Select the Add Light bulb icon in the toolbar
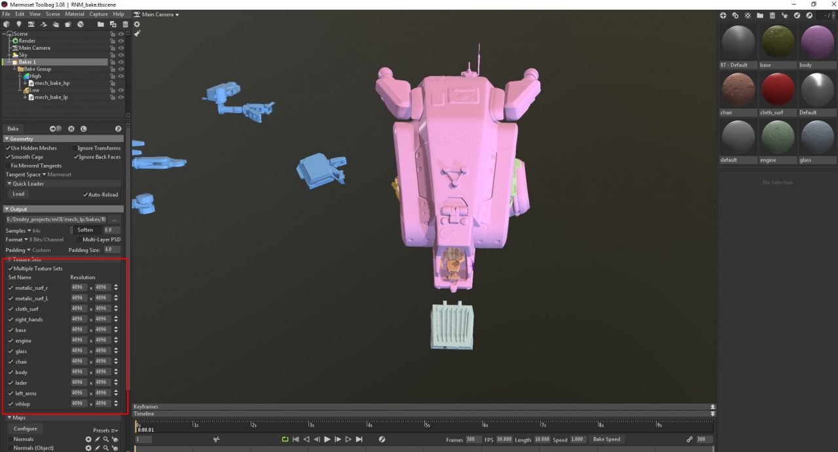The width and height of the screenshot is (838, 452). (x=18, y=24)
